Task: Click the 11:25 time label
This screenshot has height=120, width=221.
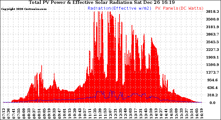Action: tap(95, 114)
